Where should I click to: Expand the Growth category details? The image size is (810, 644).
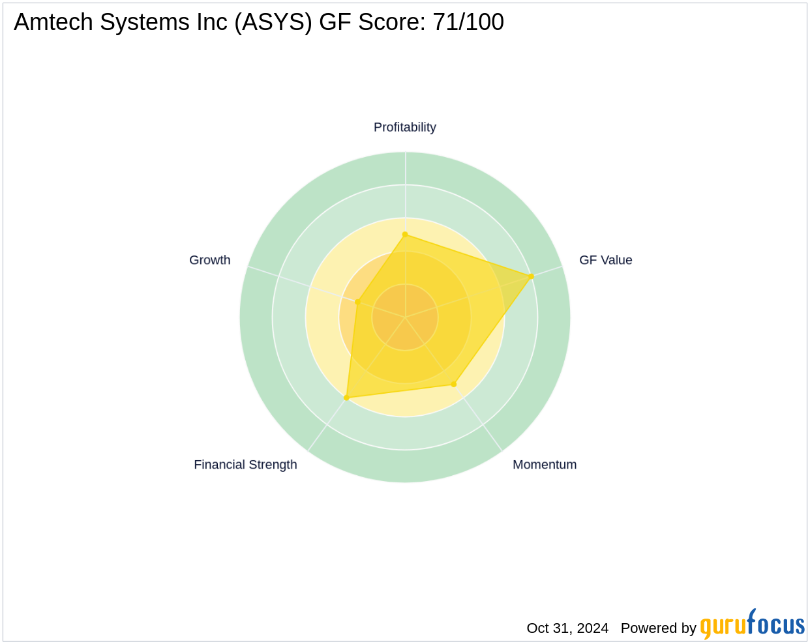click(209, 259)
